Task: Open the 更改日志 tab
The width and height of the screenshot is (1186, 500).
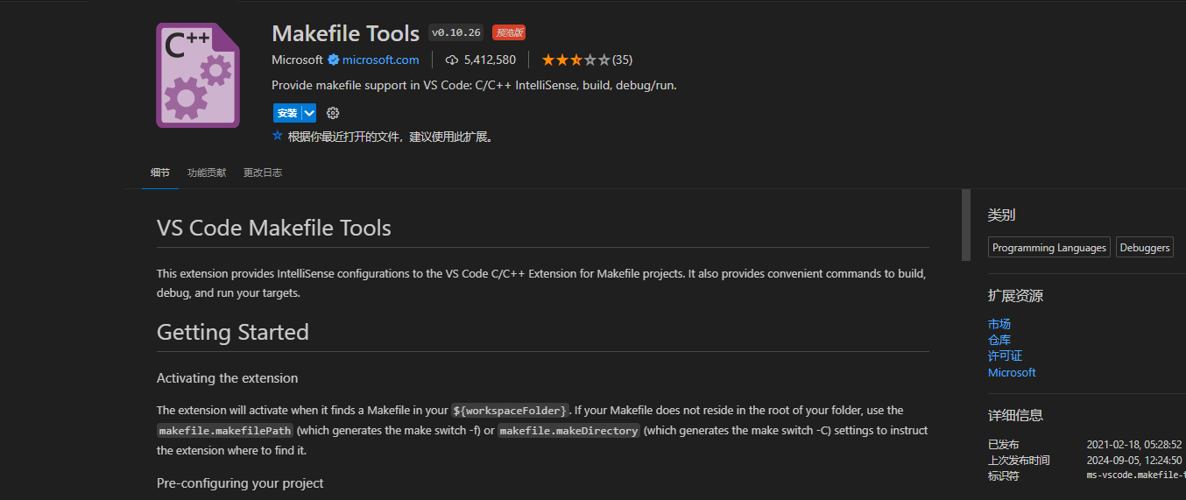Action: [x=263, y=173]
